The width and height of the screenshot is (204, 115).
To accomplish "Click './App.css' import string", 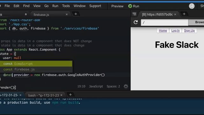I will [18, 24].
